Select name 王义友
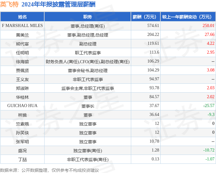This screenshot has width=216, height=173. [22, 79]
